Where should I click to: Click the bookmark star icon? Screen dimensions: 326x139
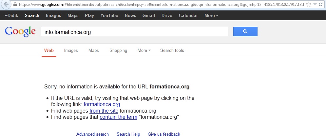[x=308, y=5]
